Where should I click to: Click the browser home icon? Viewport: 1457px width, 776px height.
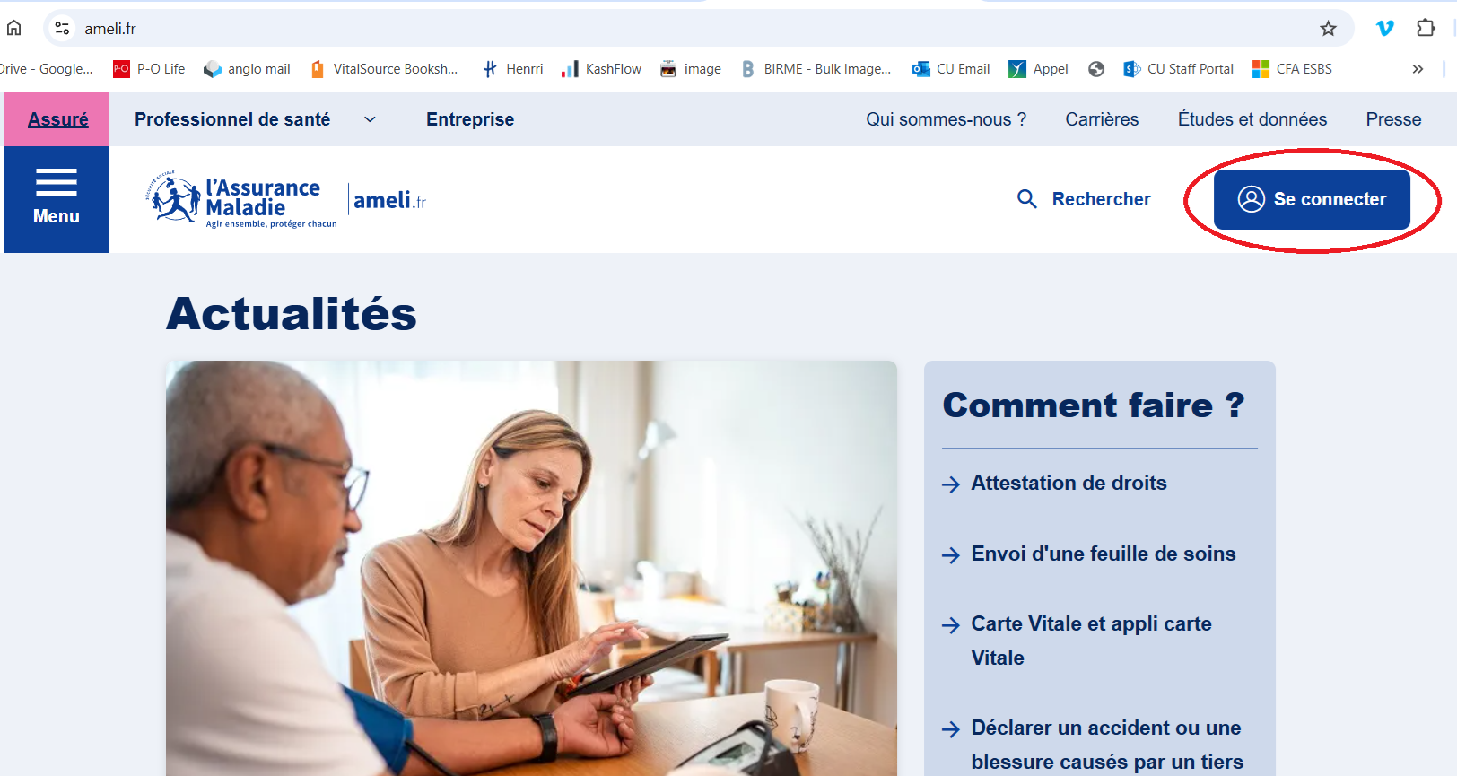point(13,28)
